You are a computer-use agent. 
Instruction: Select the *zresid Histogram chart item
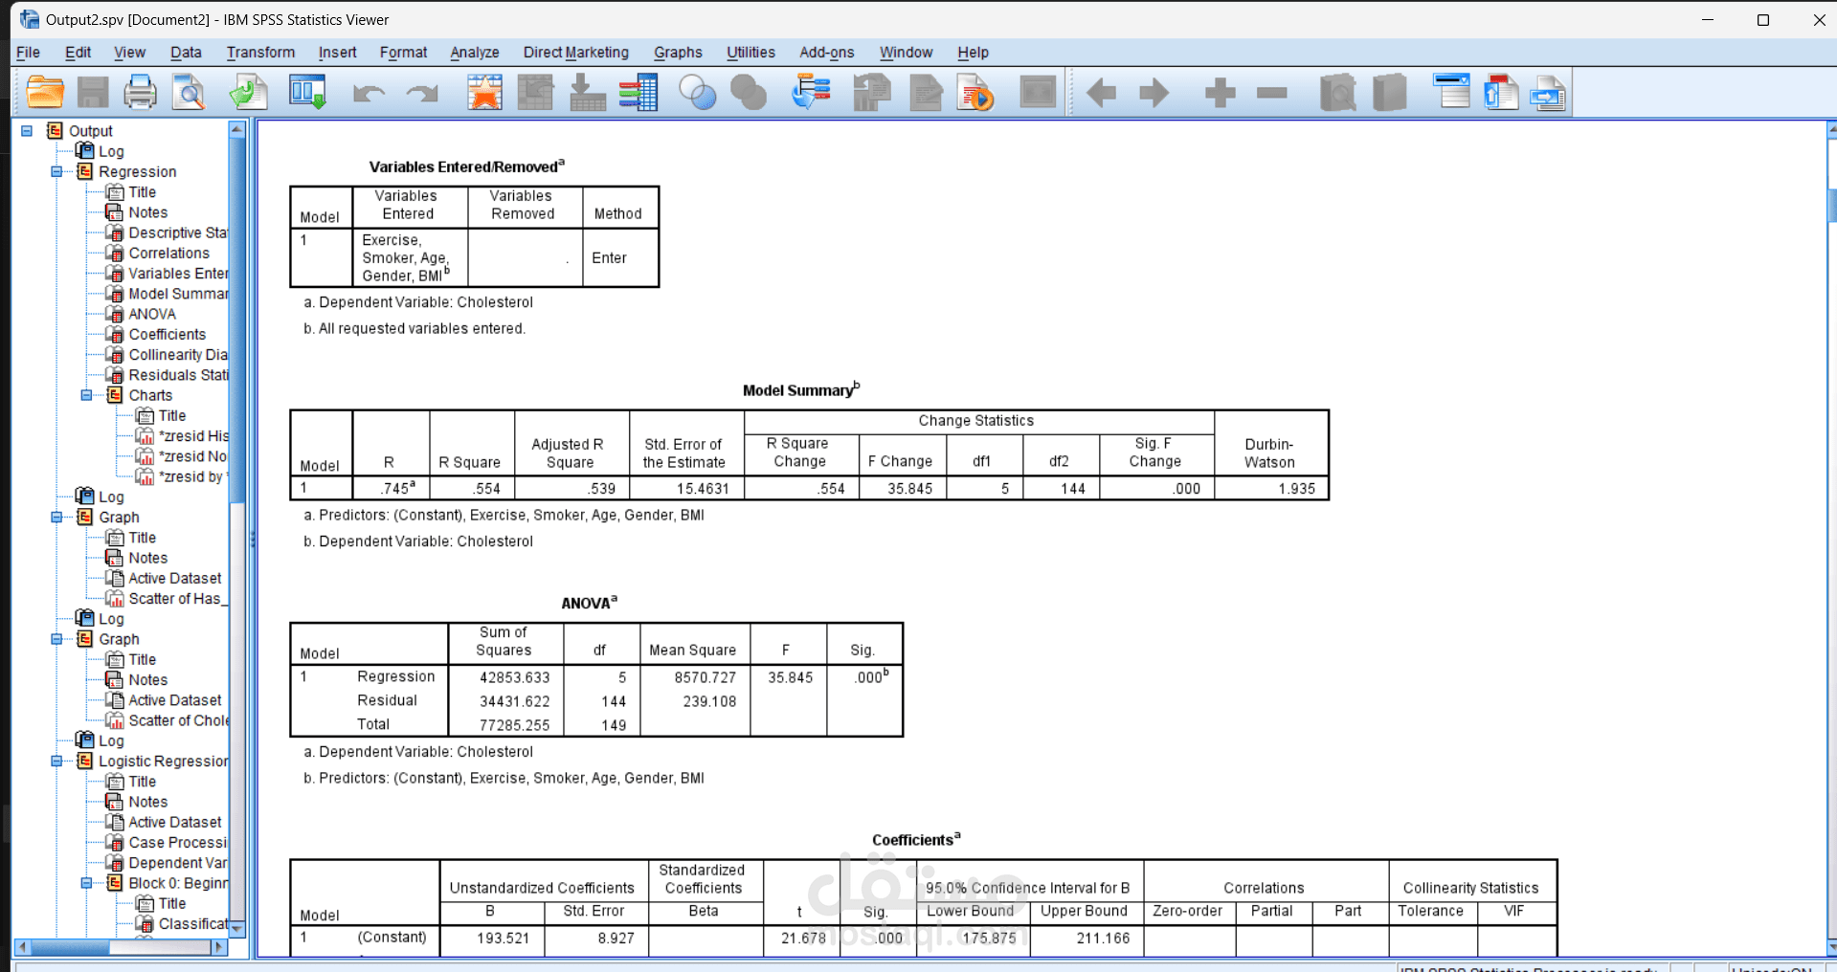[193, 436]
